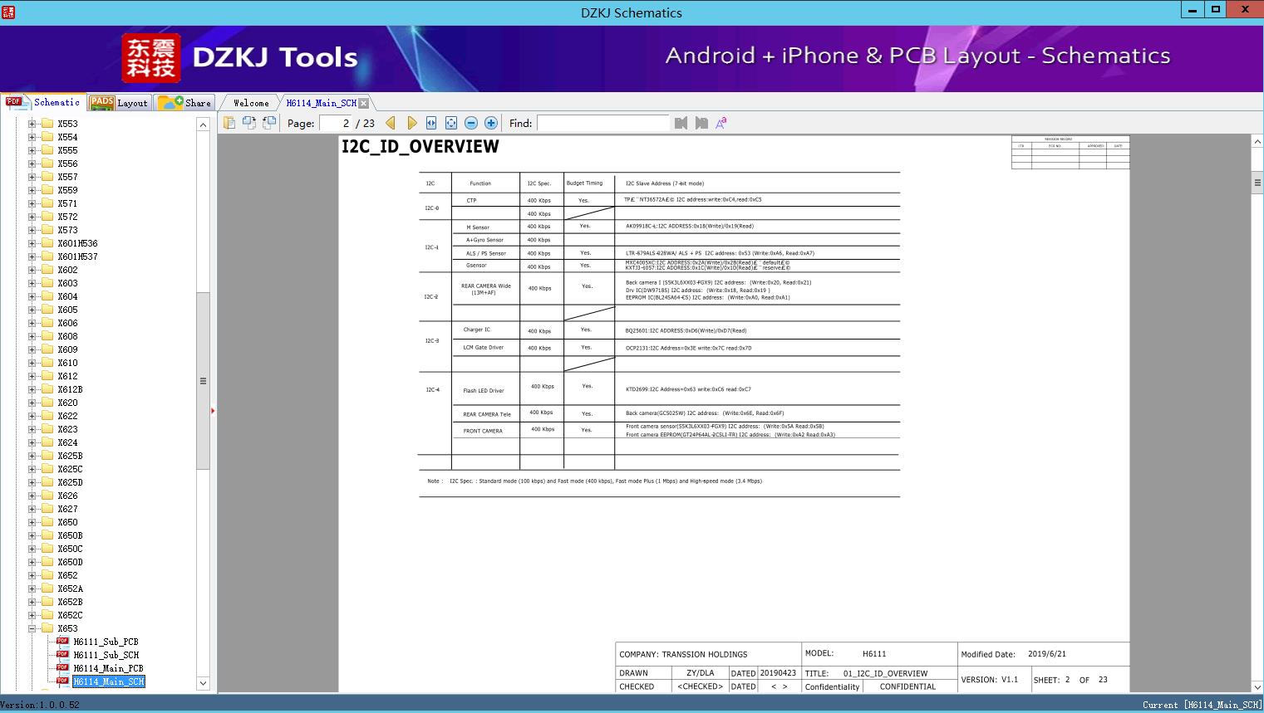Collapse the X653 folder node
The width and height of the screenshot is (1264, 713).
click(32, 628)
